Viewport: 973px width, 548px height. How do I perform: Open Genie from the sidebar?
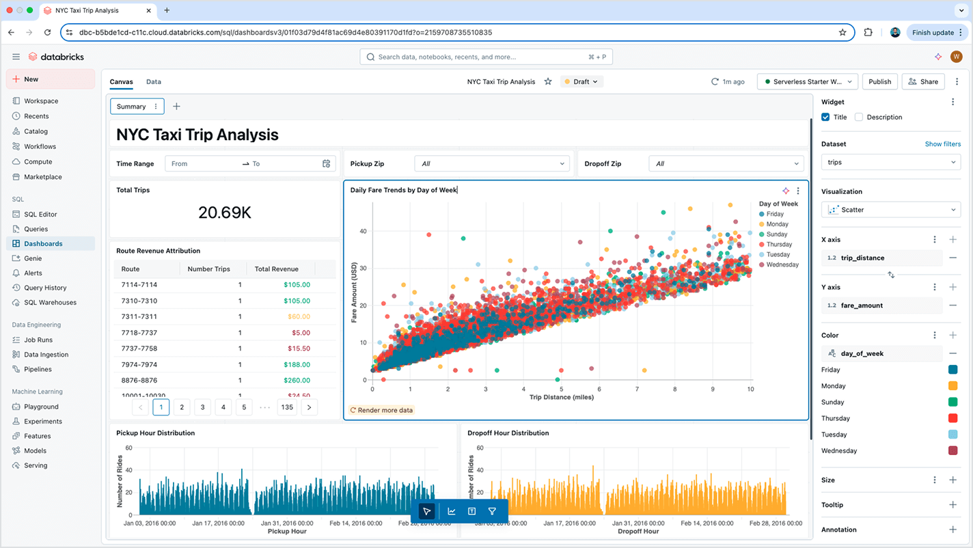33,258
